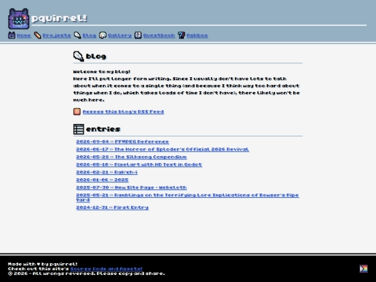
Task: Open the Sploder's Official 2026 Revival entry
Action: tap(162, 150)
